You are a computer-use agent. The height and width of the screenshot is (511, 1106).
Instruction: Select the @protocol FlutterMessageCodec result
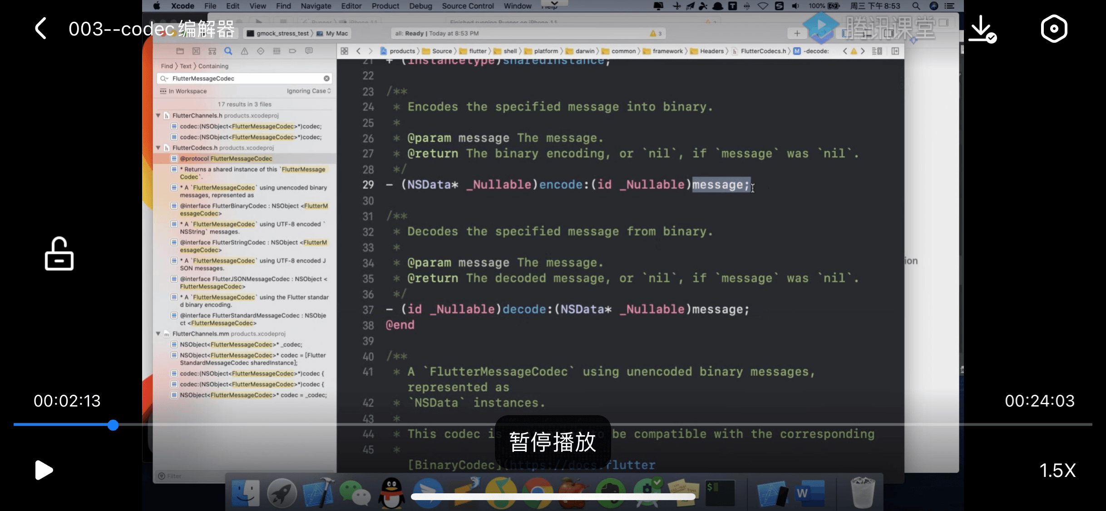226,159
